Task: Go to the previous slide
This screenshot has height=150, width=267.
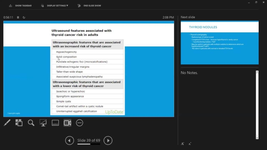Action: point(69,140)
